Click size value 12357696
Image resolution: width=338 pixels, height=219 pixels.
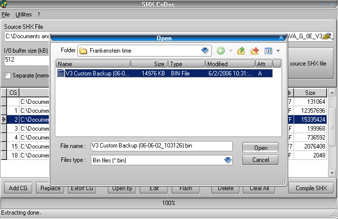coord(313,111)
